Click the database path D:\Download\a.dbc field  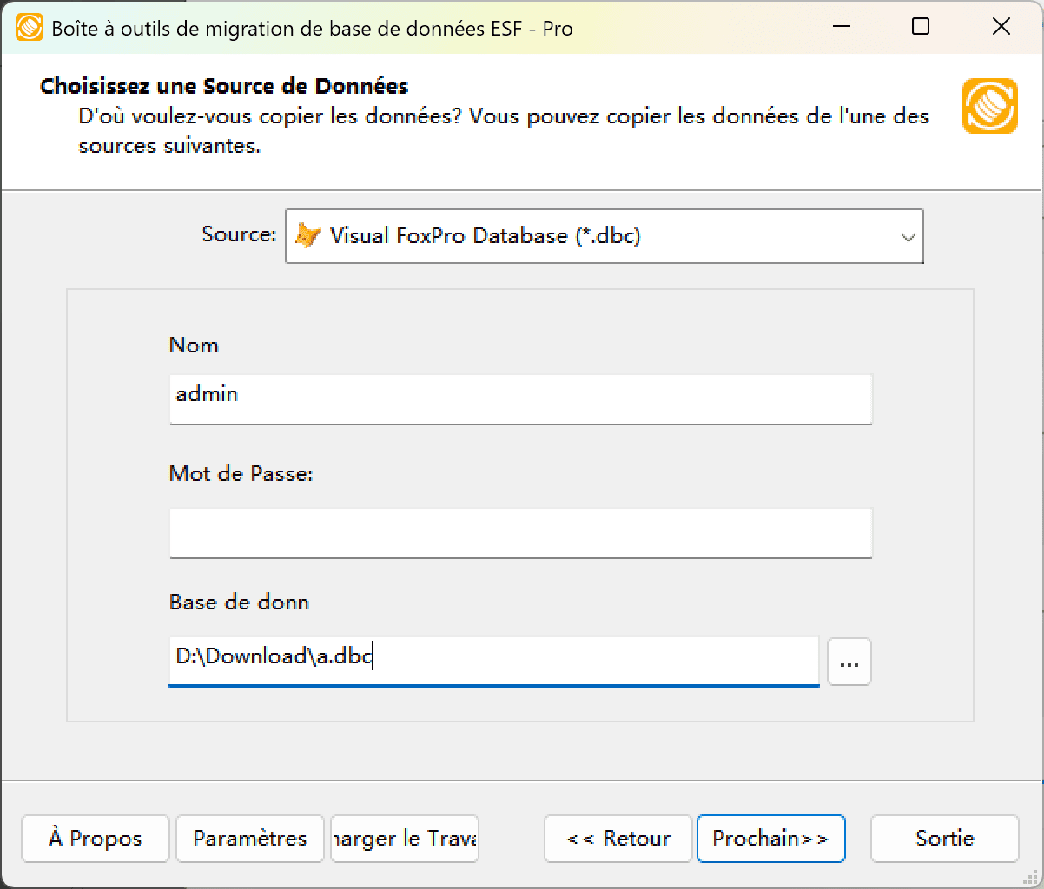(x=493, y=661)
